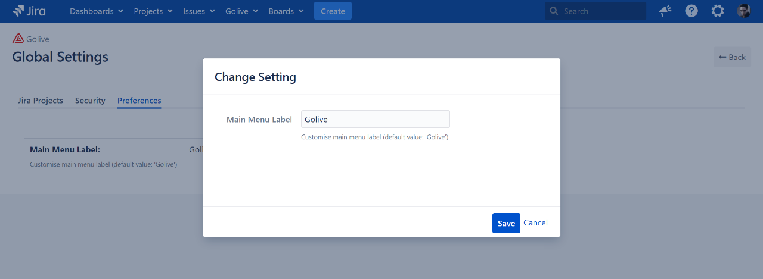Expand the Projects dropdown menu

pos(153,11)
